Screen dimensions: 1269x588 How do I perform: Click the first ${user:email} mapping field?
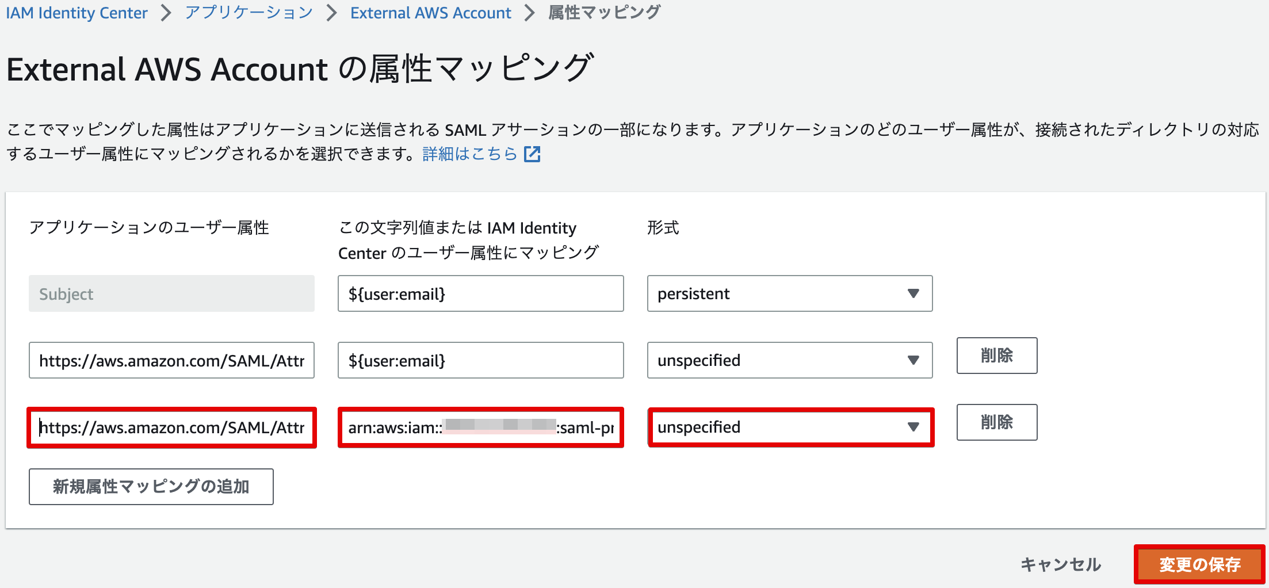point(481,293)
